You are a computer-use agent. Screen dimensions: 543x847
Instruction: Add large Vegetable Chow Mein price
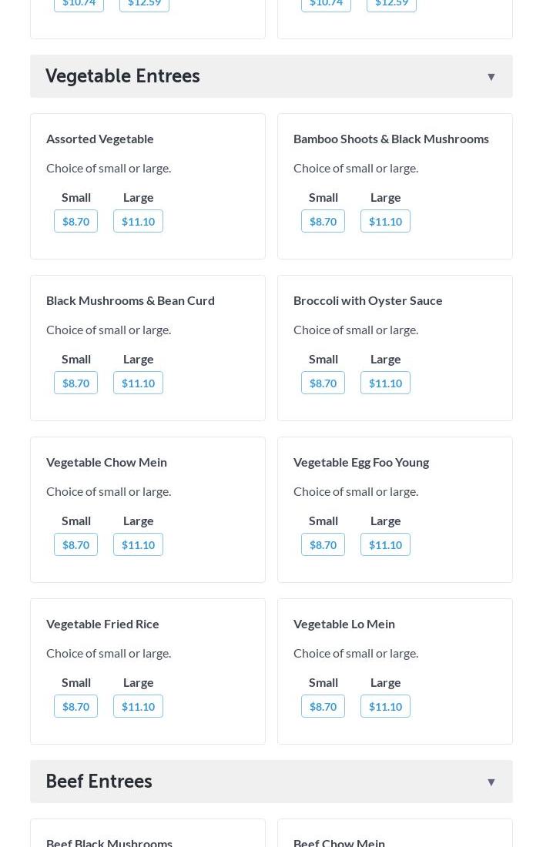[138, 544]
